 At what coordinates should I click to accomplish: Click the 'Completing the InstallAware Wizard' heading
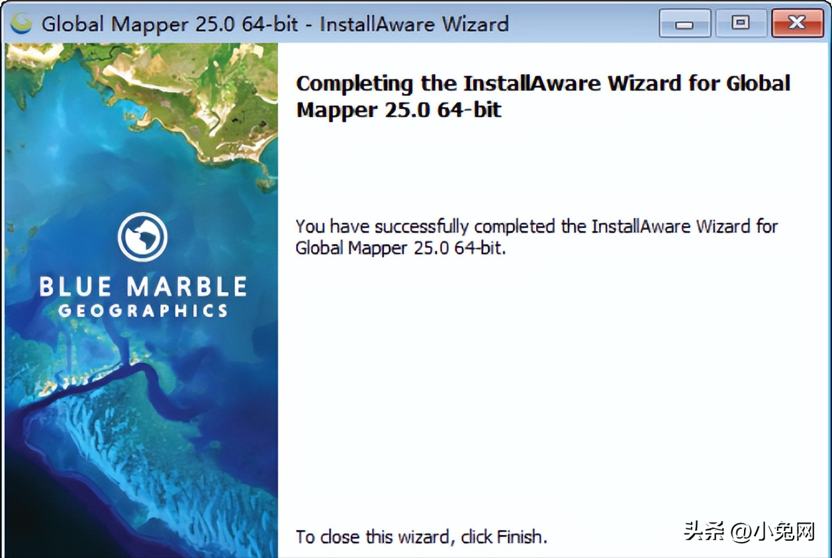coord(543,96)
